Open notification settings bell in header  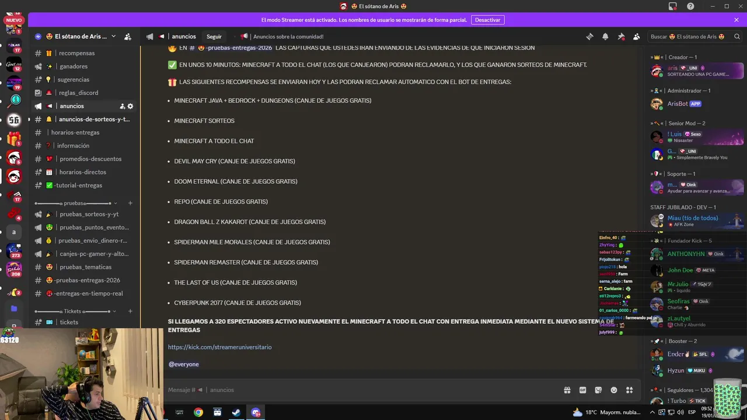pos(605,36)
